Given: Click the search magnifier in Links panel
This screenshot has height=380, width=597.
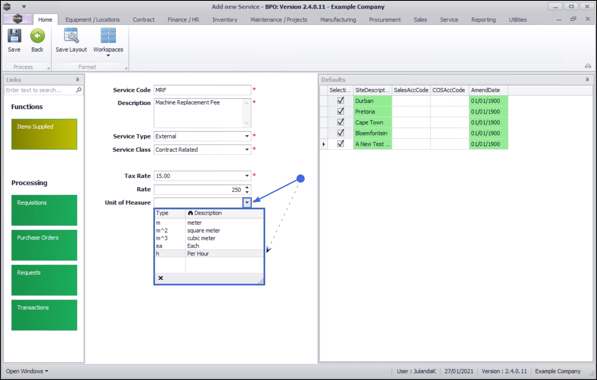Looking at the screenshot, I should tap(79, 90).
